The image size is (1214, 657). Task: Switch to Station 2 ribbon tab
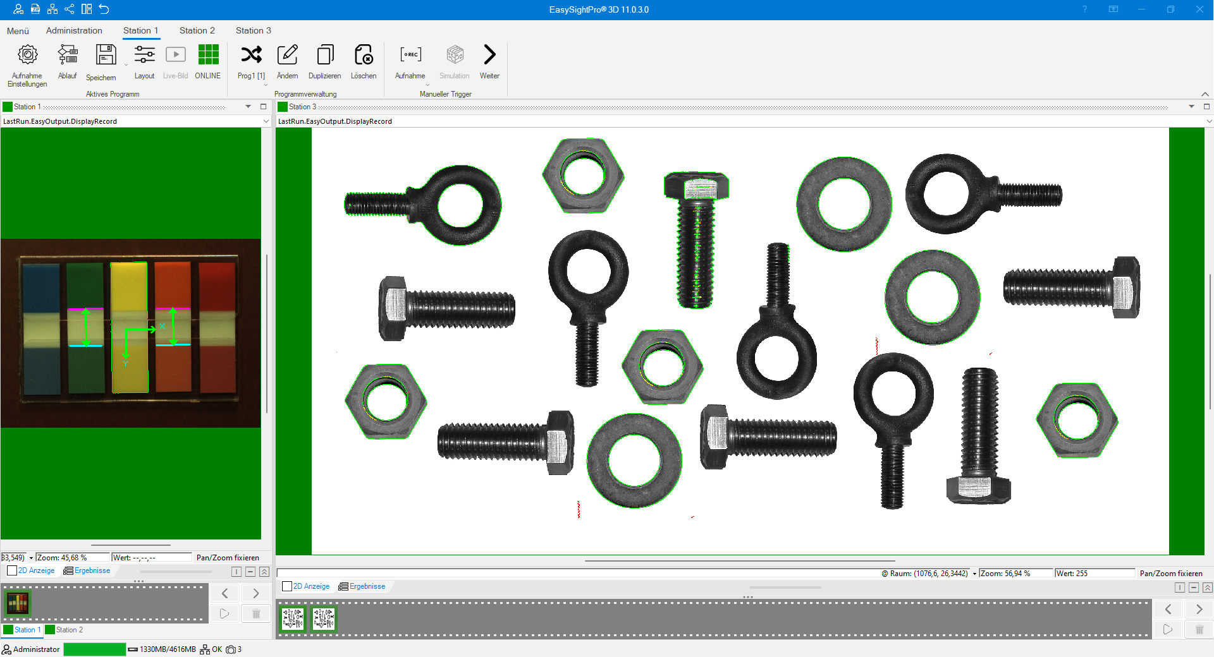[x=197, y=30]
